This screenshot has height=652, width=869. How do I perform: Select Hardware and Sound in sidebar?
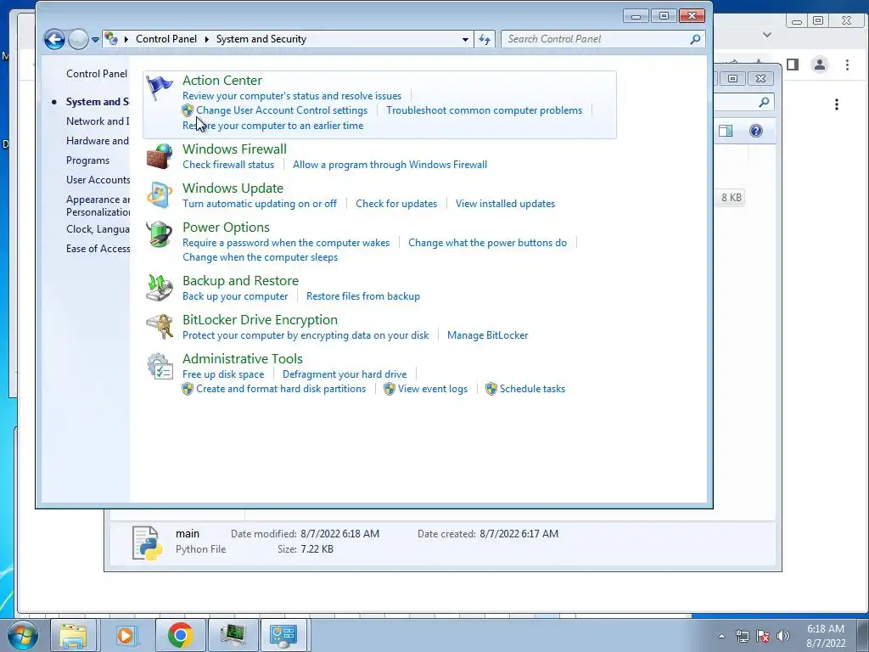[x=98, y=141]
